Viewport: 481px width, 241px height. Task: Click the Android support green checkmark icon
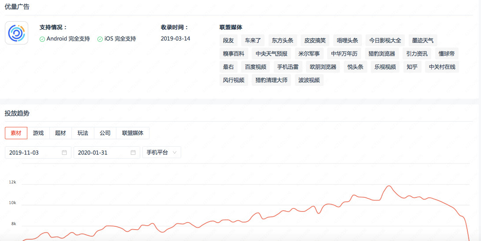pos(42,39)
